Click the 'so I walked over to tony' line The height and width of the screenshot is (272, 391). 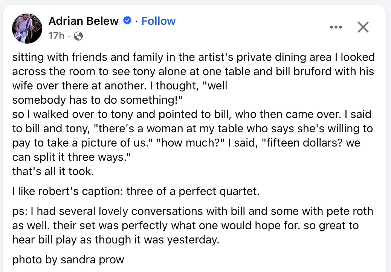[x=192, y=114]
